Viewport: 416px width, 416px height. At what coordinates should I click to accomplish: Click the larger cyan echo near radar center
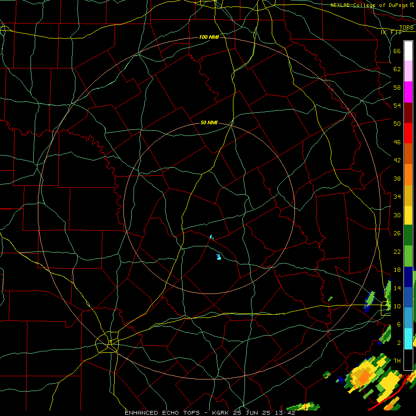[x=219, y=257]
